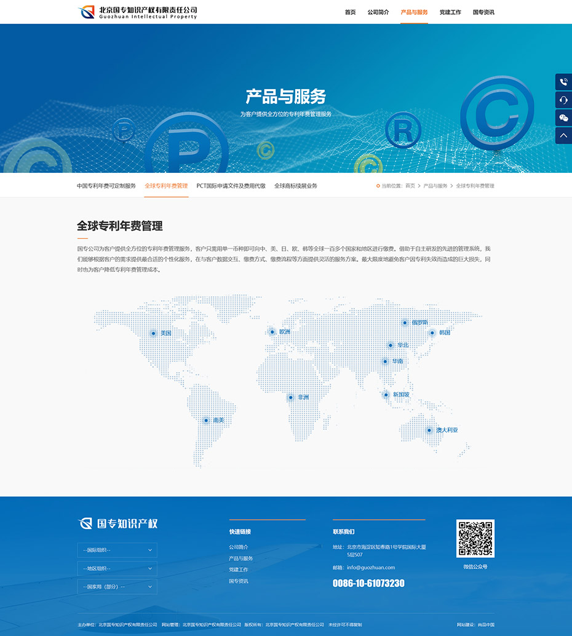The width and height of the screenshot is (572, 636).
Task: Click the 美国 marker dot on map
Action: pos(153,333)
